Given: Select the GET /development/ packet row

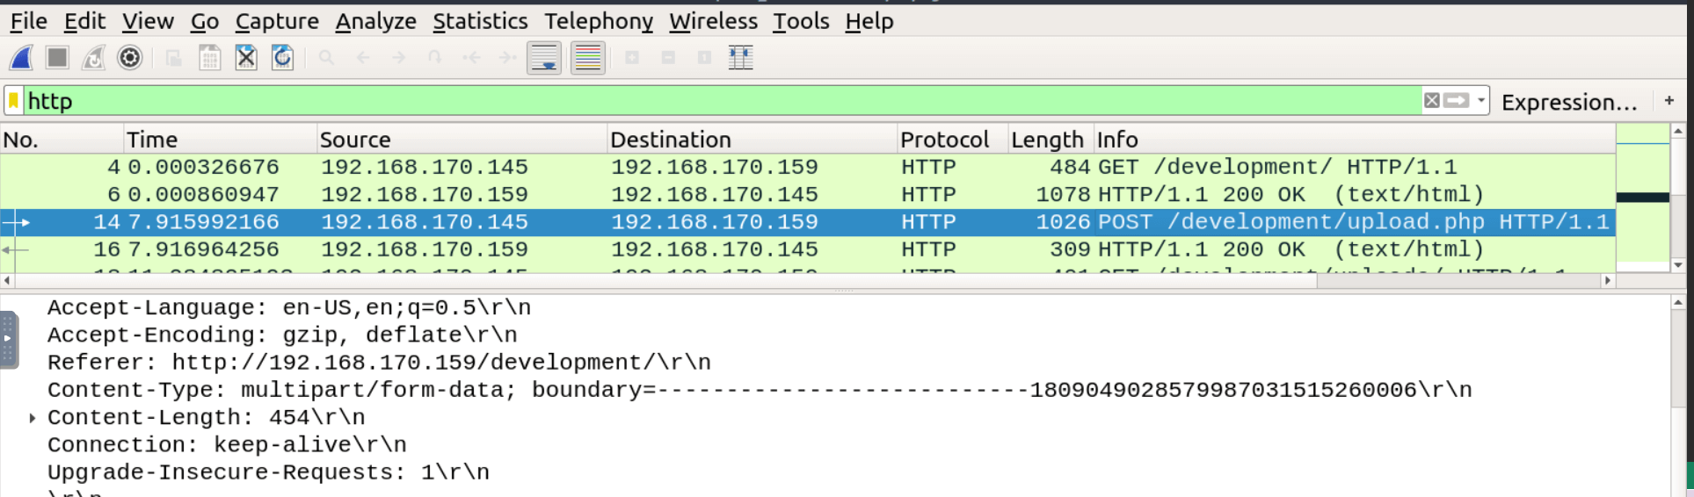Looking at the screenshot, I should (x=791, y=167).
